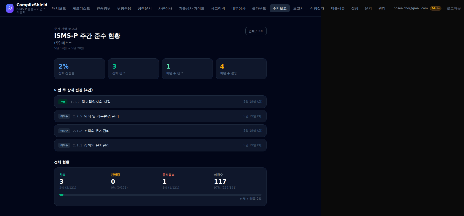Image resolution: width=464 pixels, height=216 pixels.
Task: Click the 인쇄 / PDF button
Action: (256, 31)
